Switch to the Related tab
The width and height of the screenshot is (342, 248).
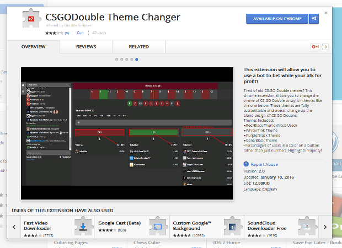point(138,47)
